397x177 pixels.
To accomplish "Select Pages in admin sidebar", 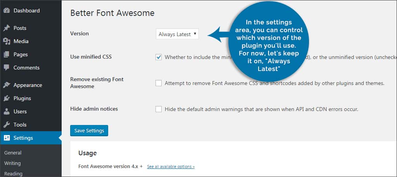I will (x=21, y=54).
